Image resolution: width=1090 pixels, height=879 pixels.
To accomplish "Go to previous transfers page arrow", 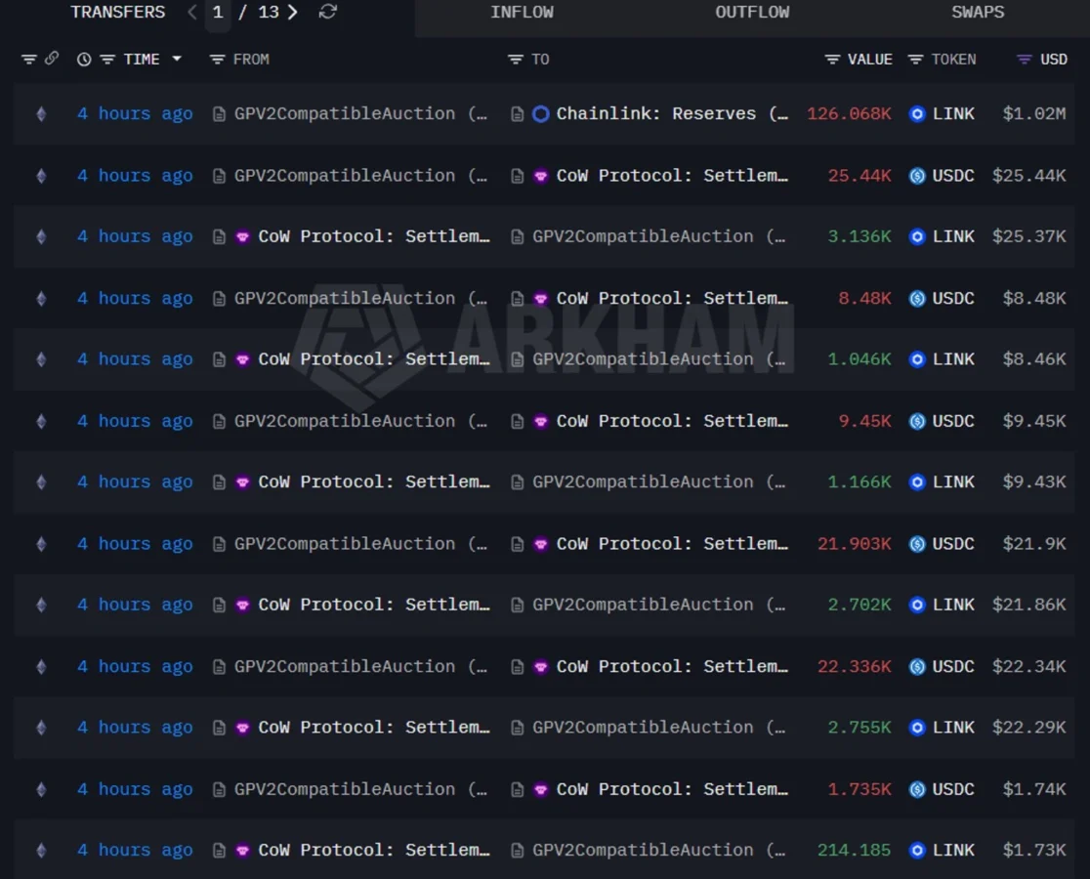I will coord(192,12).
